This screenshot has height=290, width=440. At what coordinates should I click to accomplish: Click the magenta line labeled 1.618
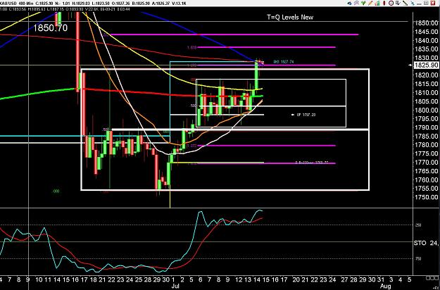[267, 47]
